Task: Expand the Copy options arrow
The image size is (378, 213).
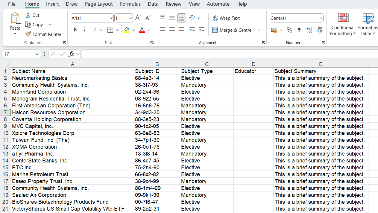Action: tap(50, 25)
